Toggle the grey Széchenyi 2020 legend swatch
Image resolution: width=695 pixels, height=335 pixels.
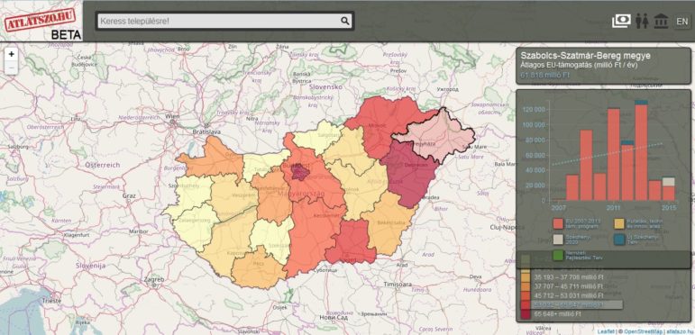point(558,239)
